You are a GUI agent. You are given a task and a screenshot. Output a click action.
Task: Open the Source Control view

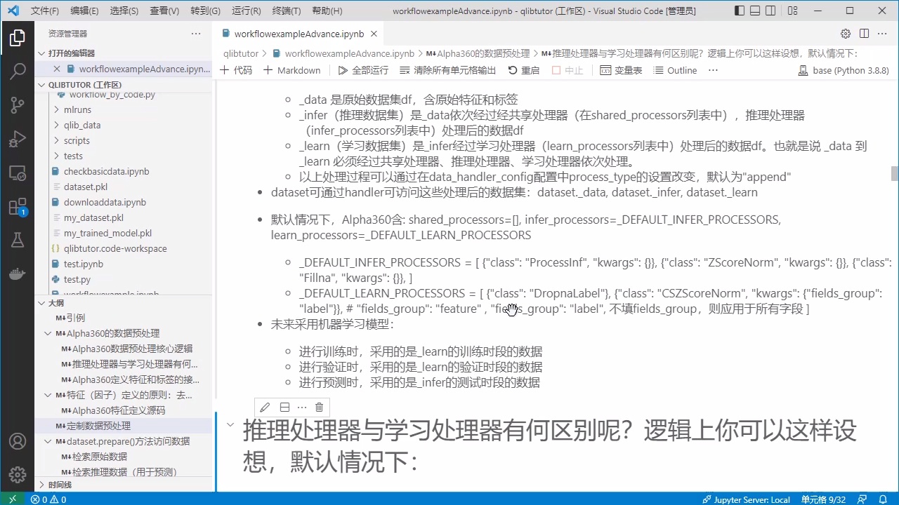pos(18,104)
